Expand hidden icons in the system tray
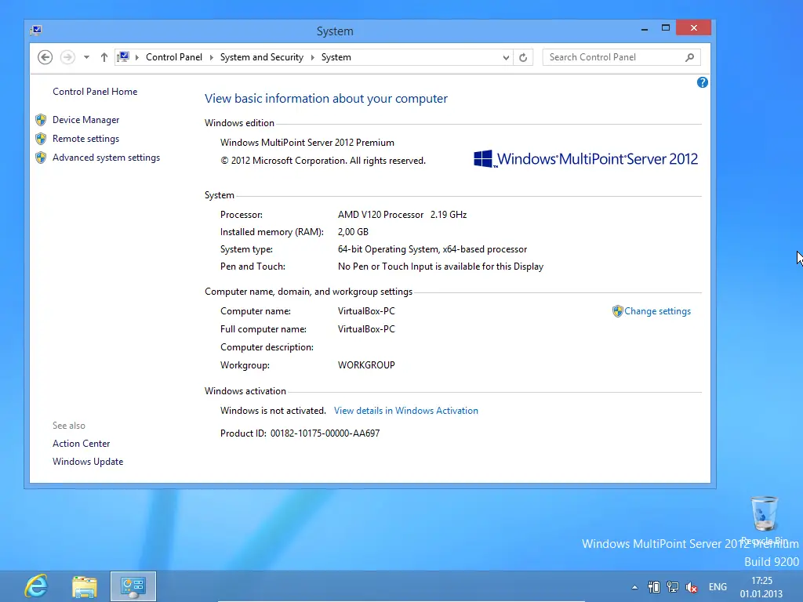Screen dimensions: 803x602 pyautogui.click(x=634, y=586)
